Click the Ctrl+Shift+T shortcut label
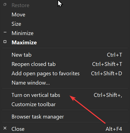The height and width of the screenshot is (133, 130). [x=107, y=64]
